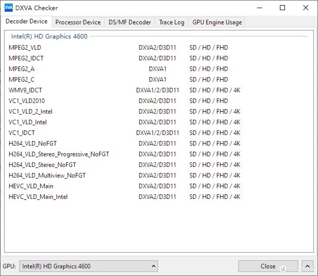Screen dimensions: 318x276
Task: Click the WMV9_IDCT decoder row
Action: tap(25, 90)
